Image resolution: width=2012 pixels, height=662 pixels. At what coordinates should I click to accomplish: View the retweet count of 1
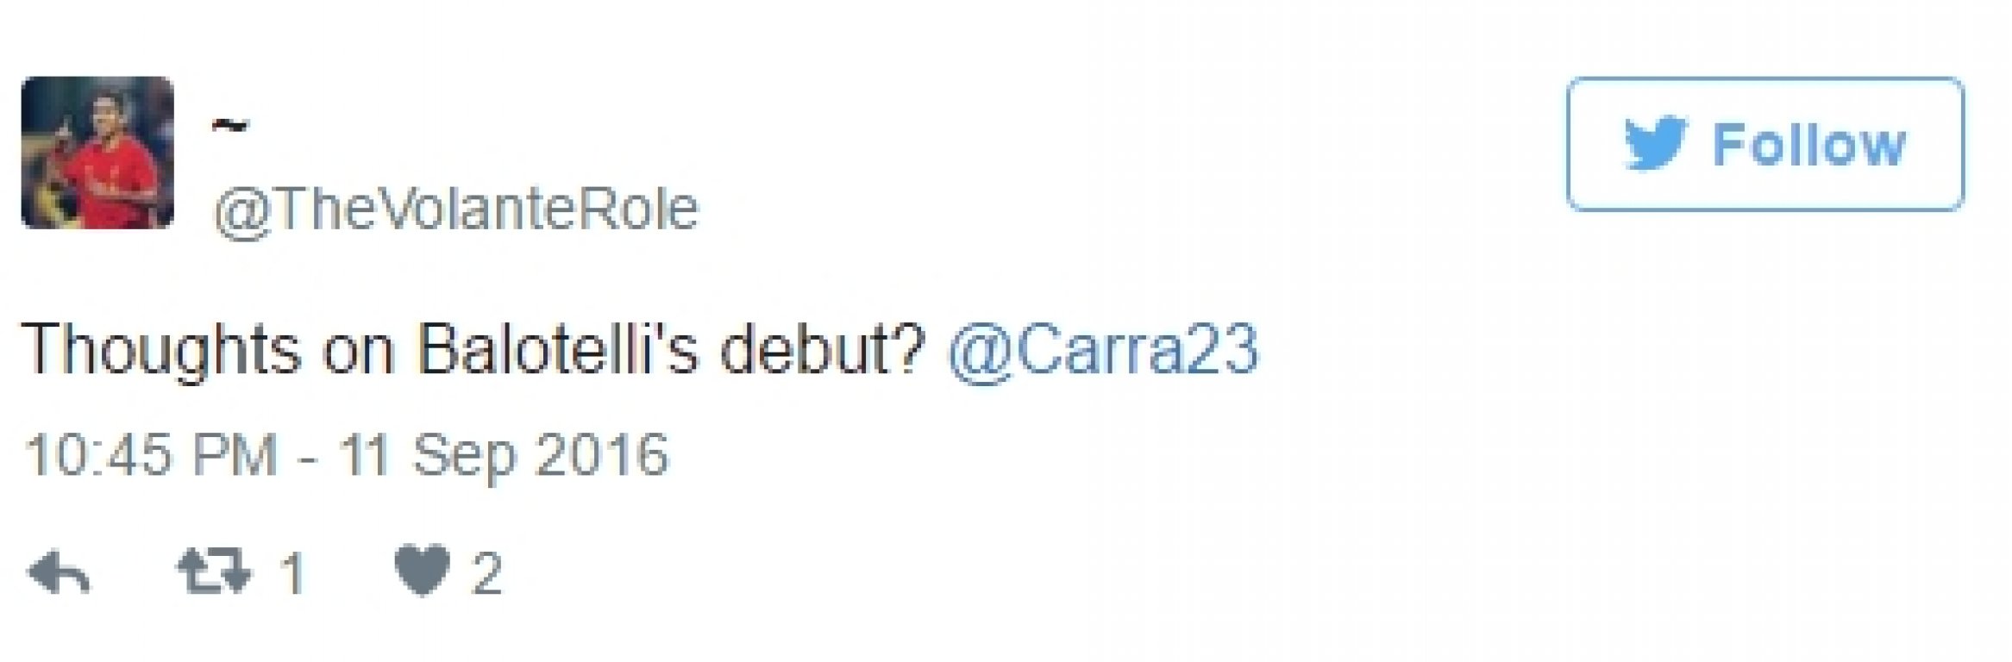[294, 574]
